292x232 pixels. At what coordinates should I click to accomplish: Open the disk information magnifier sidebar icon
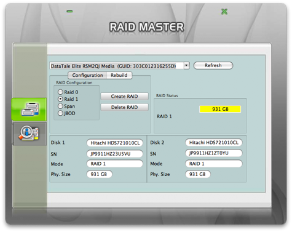pyautogui.click(x=30, y=134)
